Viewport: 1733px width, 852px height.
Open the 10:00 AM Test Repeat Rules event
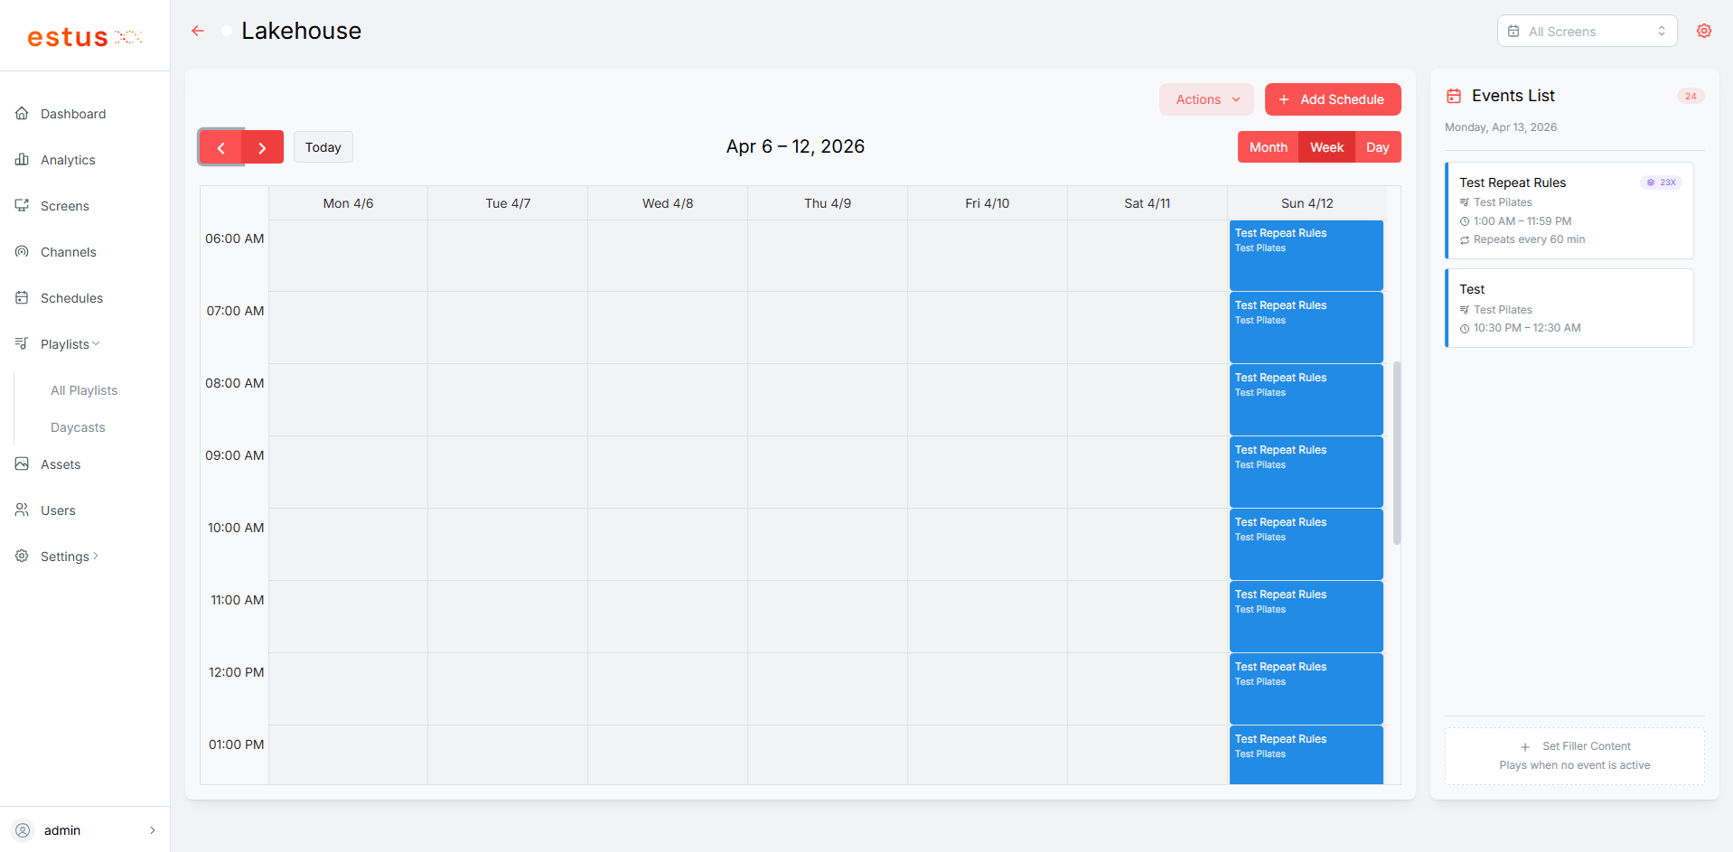(1306, 545)
